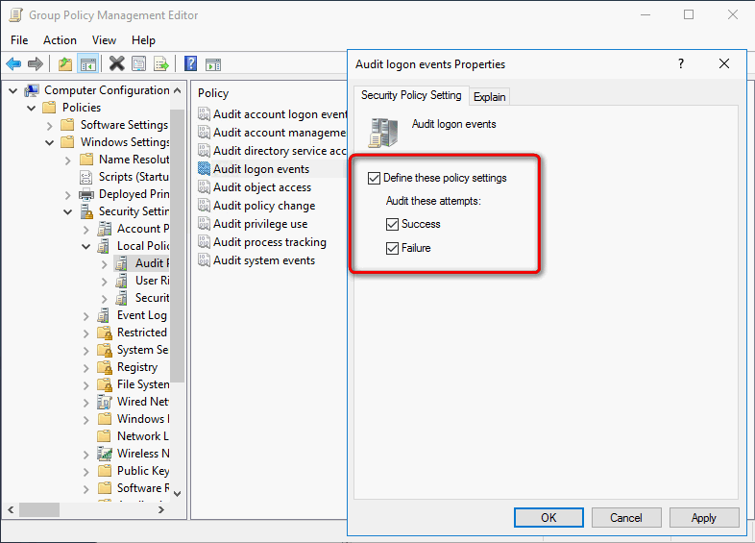Image resolution: width=755 pixels, height=543 pixels.
Task: Click the blue Help question mark icon
Action: (190, 64)
